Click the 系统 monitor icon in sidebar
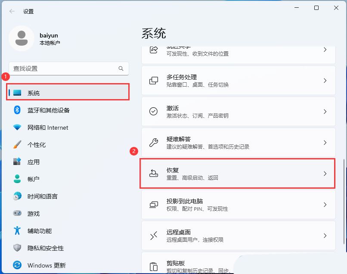 (x=17, y=93)
